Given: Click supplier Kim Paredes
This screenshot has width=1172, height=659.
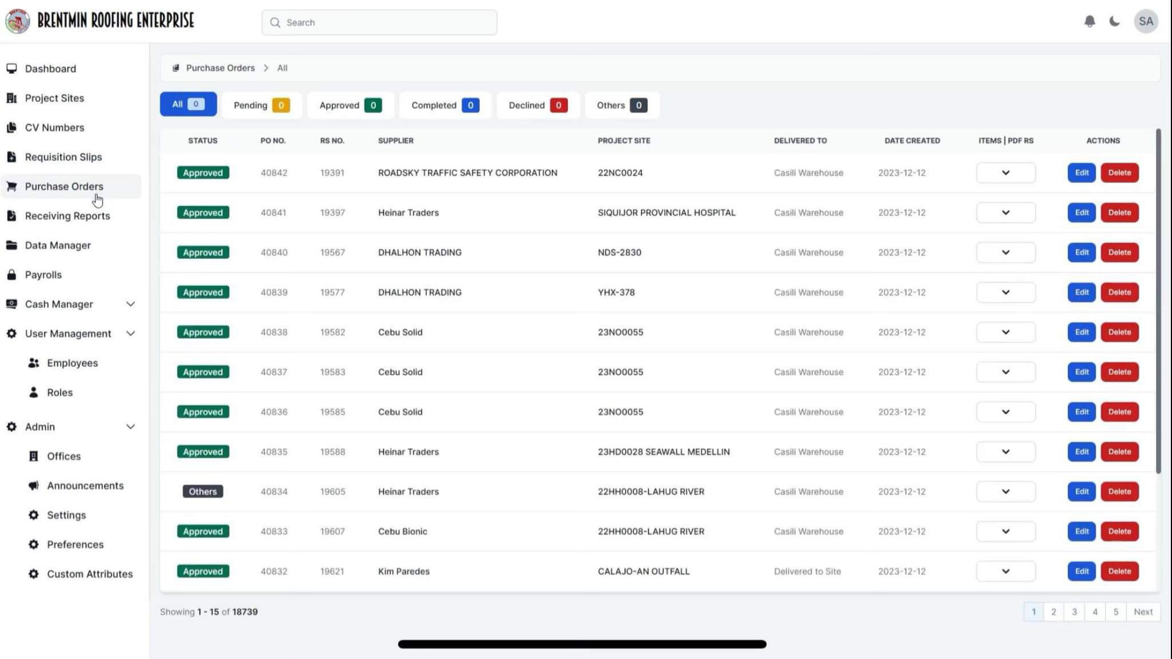Looking at the screenshot, I should click(403, 571).
